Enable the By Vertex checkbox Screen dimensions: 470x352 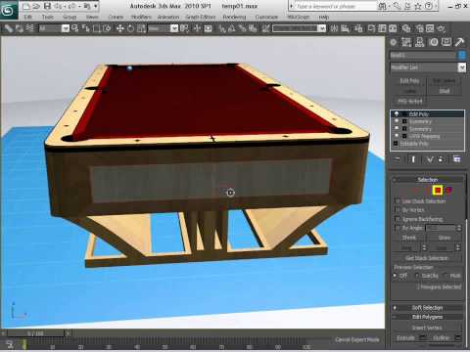[x=398, y=210]
